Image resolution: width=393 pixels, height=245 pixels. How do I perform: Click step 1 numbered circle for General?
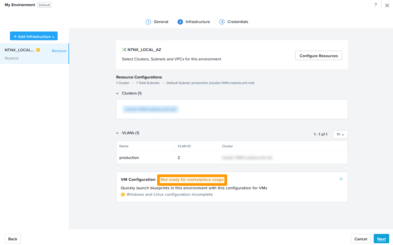coord(148,22)
